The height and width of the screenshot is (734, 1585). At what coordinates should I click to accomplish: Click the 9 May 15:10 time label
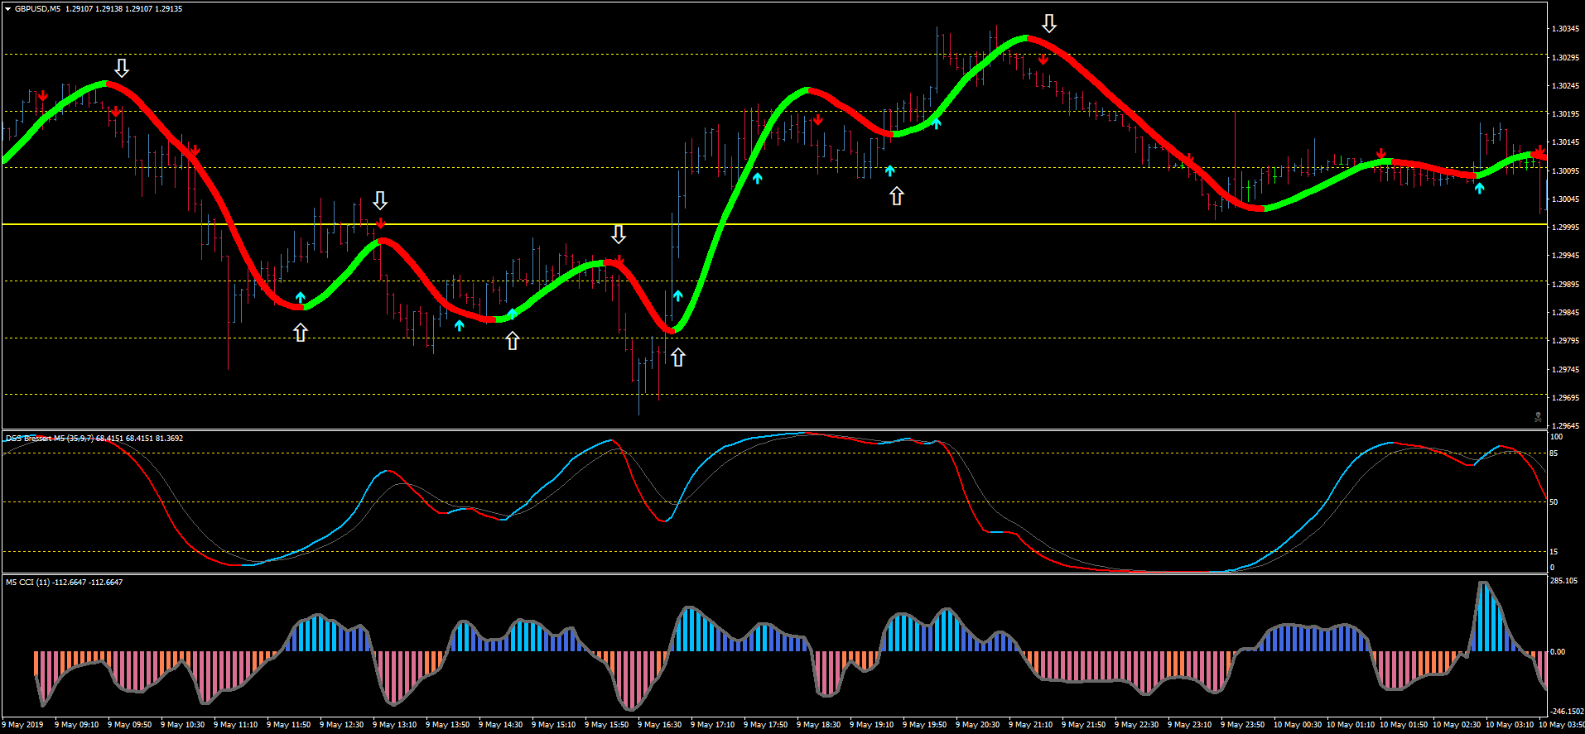pos(553,725)
